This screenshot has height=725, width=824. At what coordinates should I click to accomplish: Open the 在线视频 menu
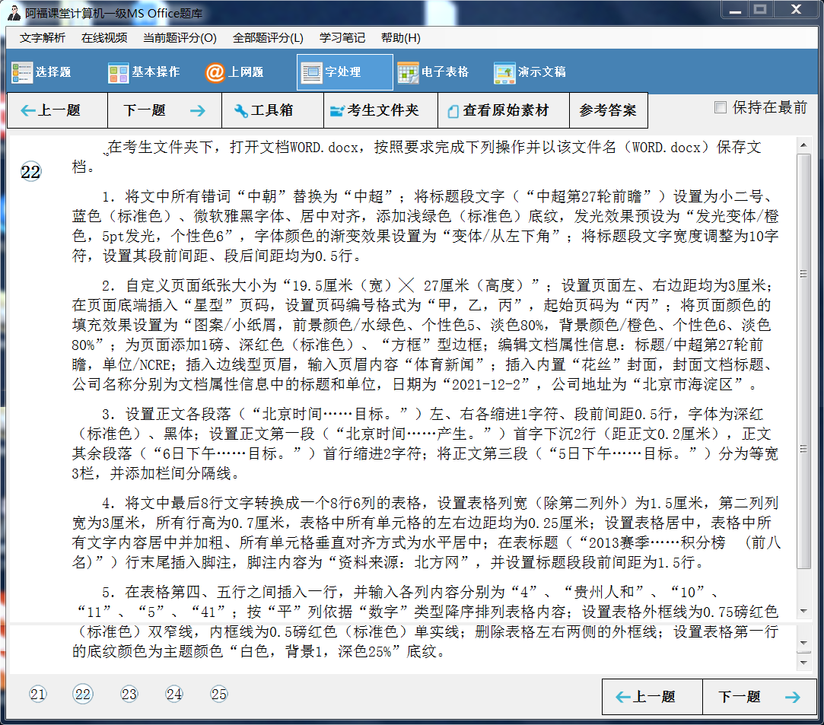[104, 38]
